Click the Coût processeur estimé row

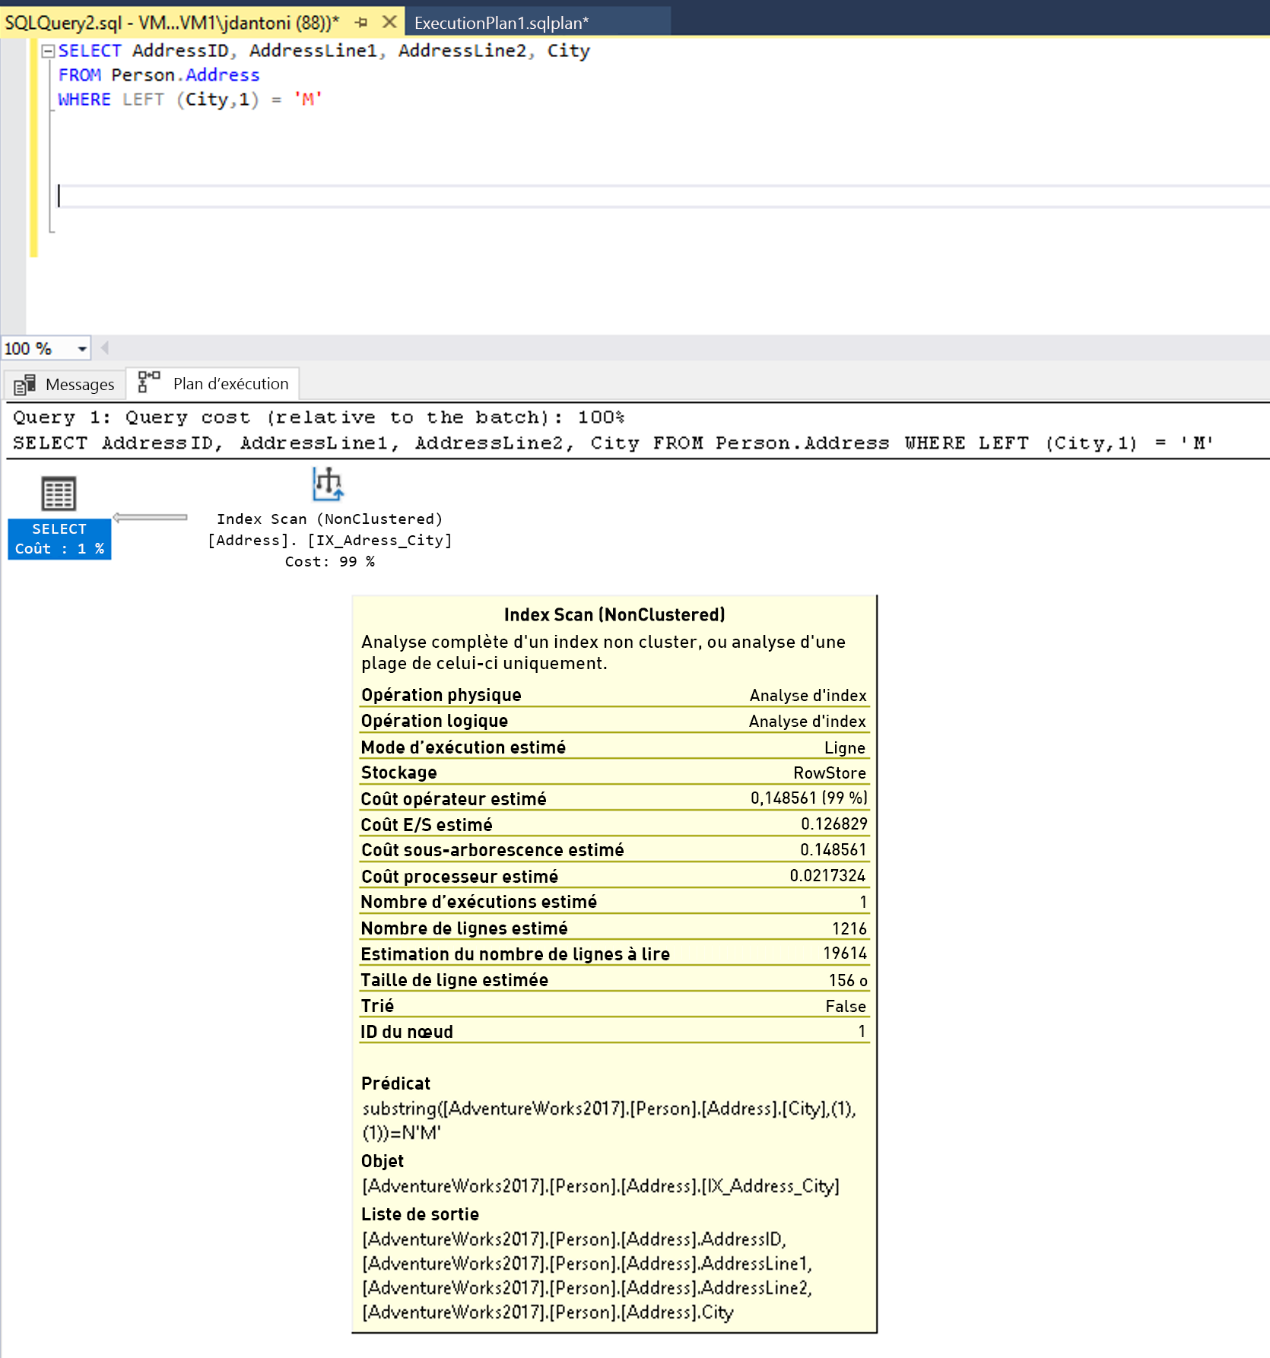[614, 876]
